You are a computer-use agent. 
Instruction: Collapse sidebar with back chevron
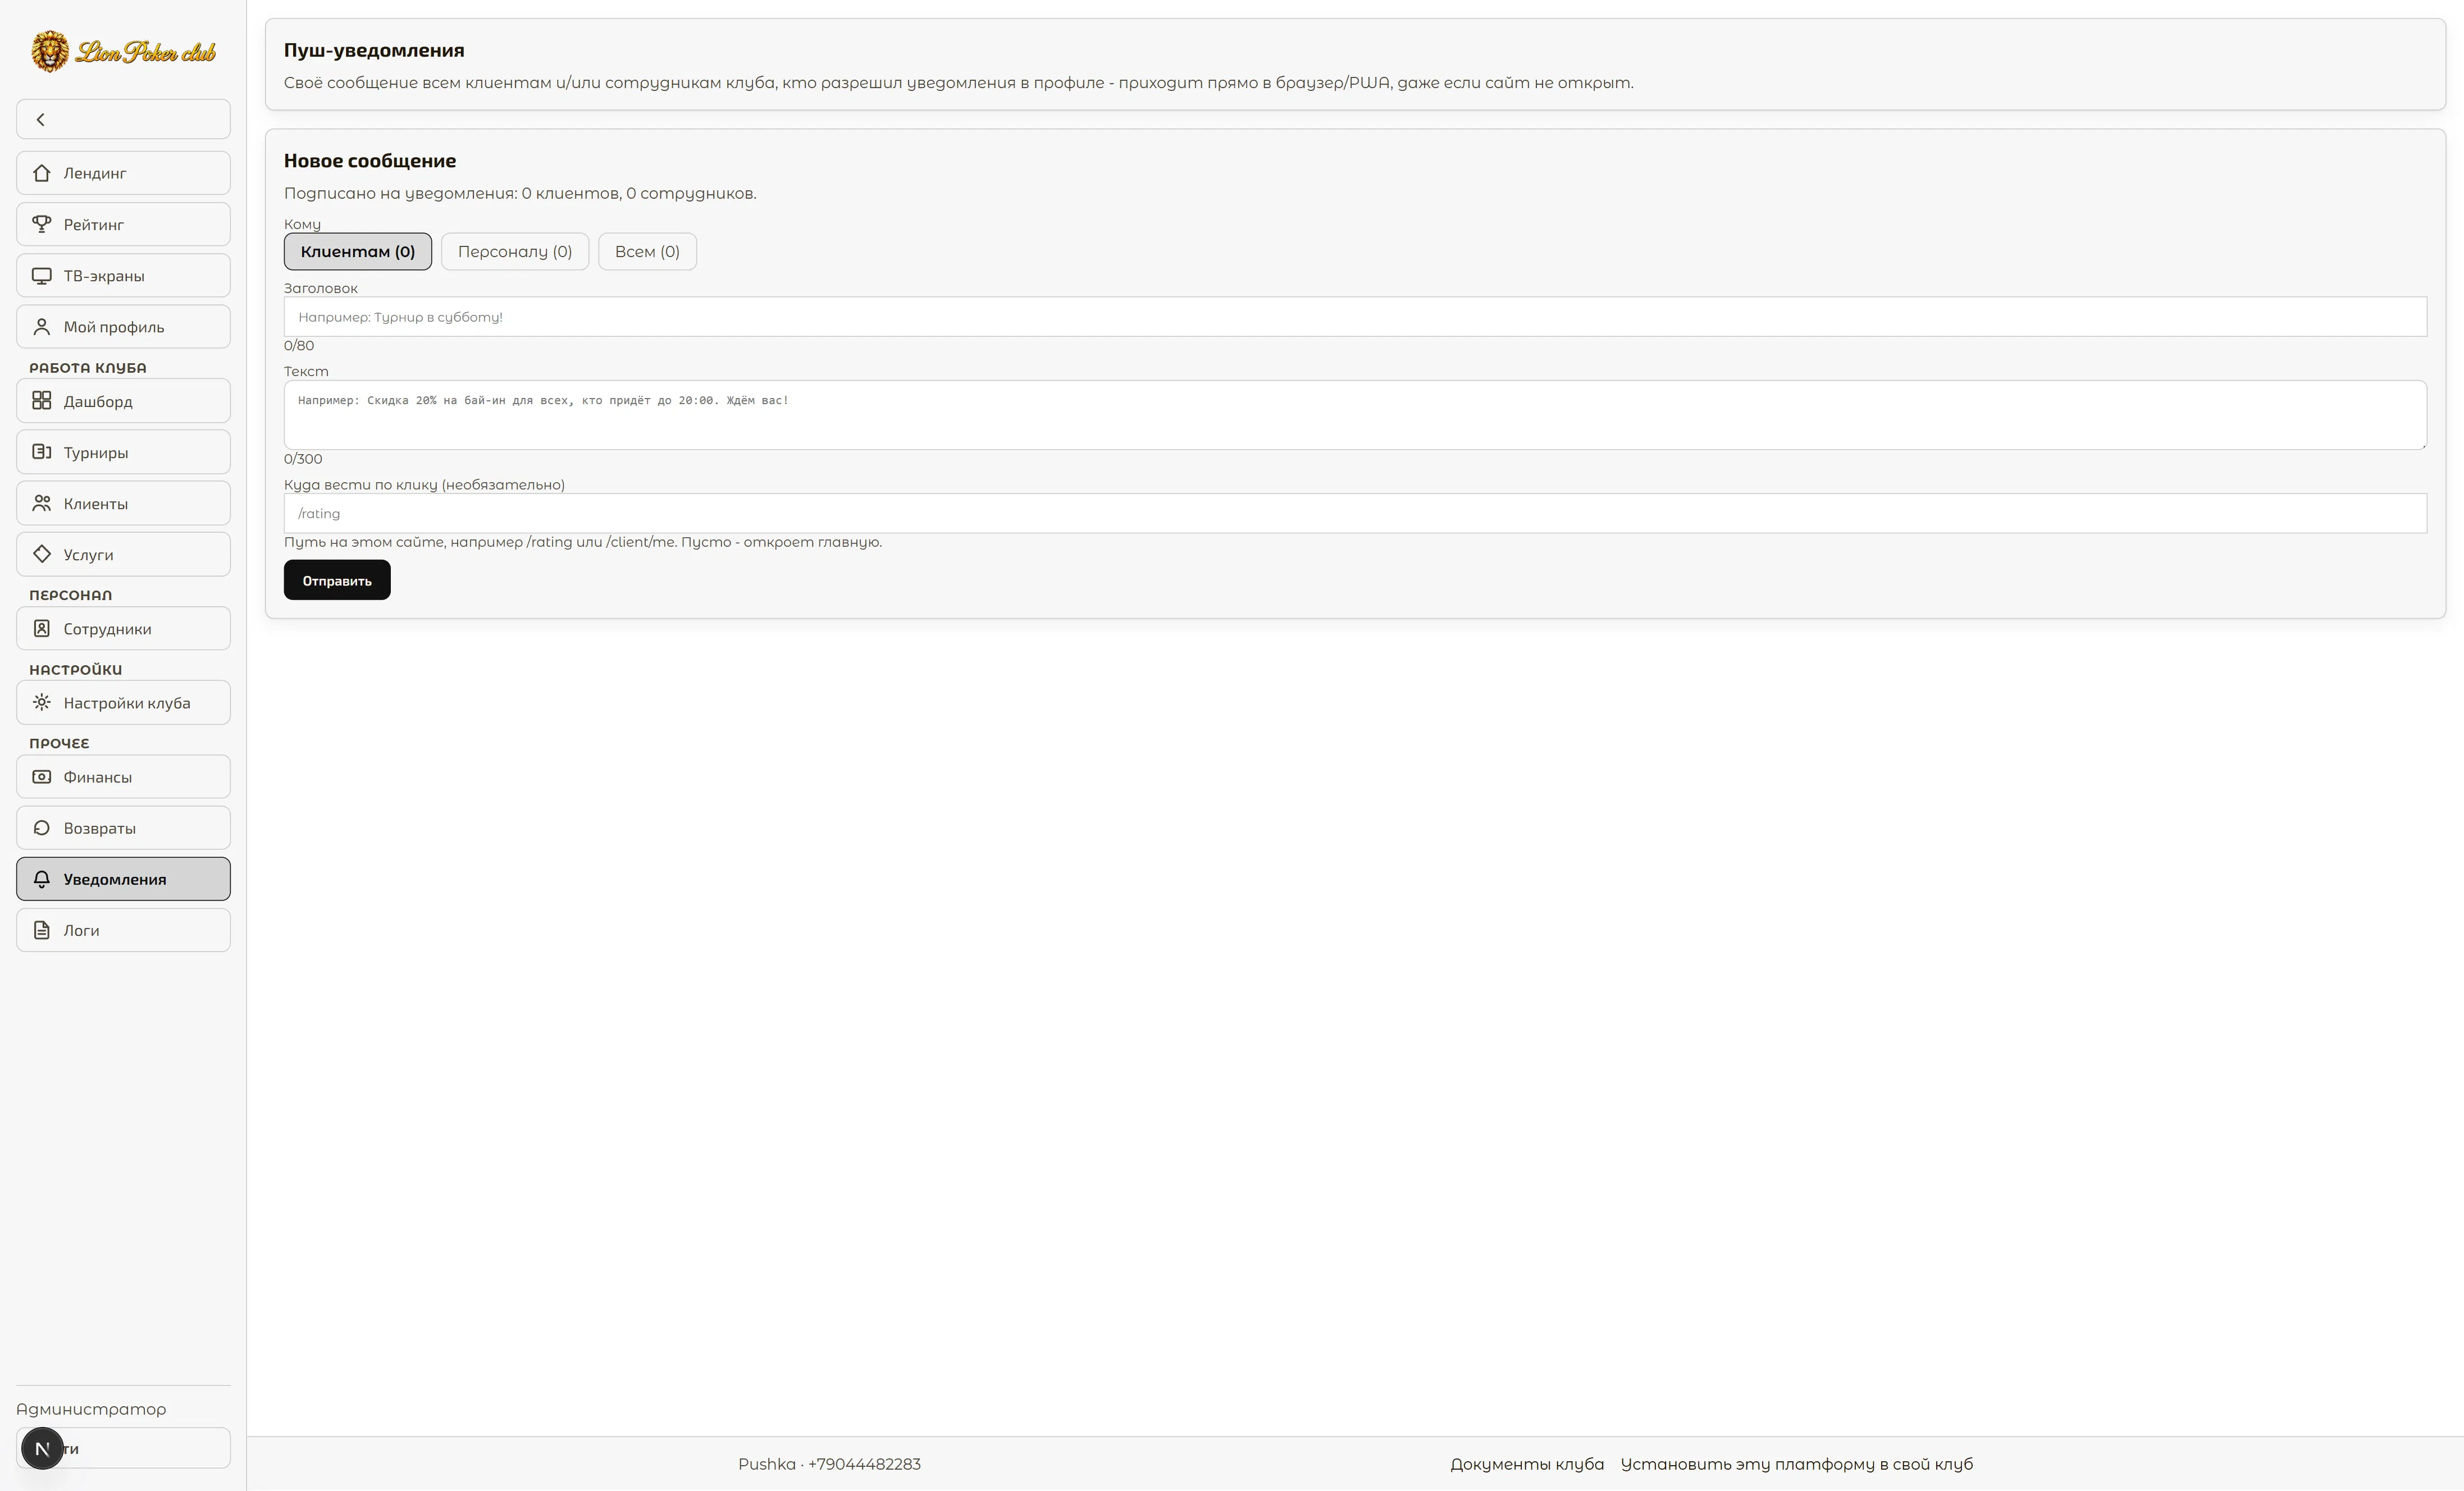point(123,119)
